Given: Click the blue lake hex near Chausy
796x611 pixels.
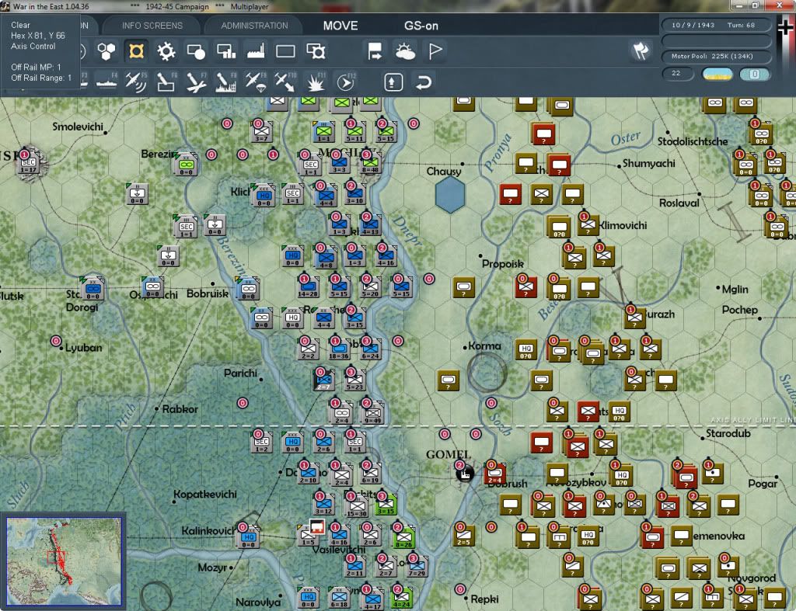Looking at the screenshot, I should click(450, 195).
